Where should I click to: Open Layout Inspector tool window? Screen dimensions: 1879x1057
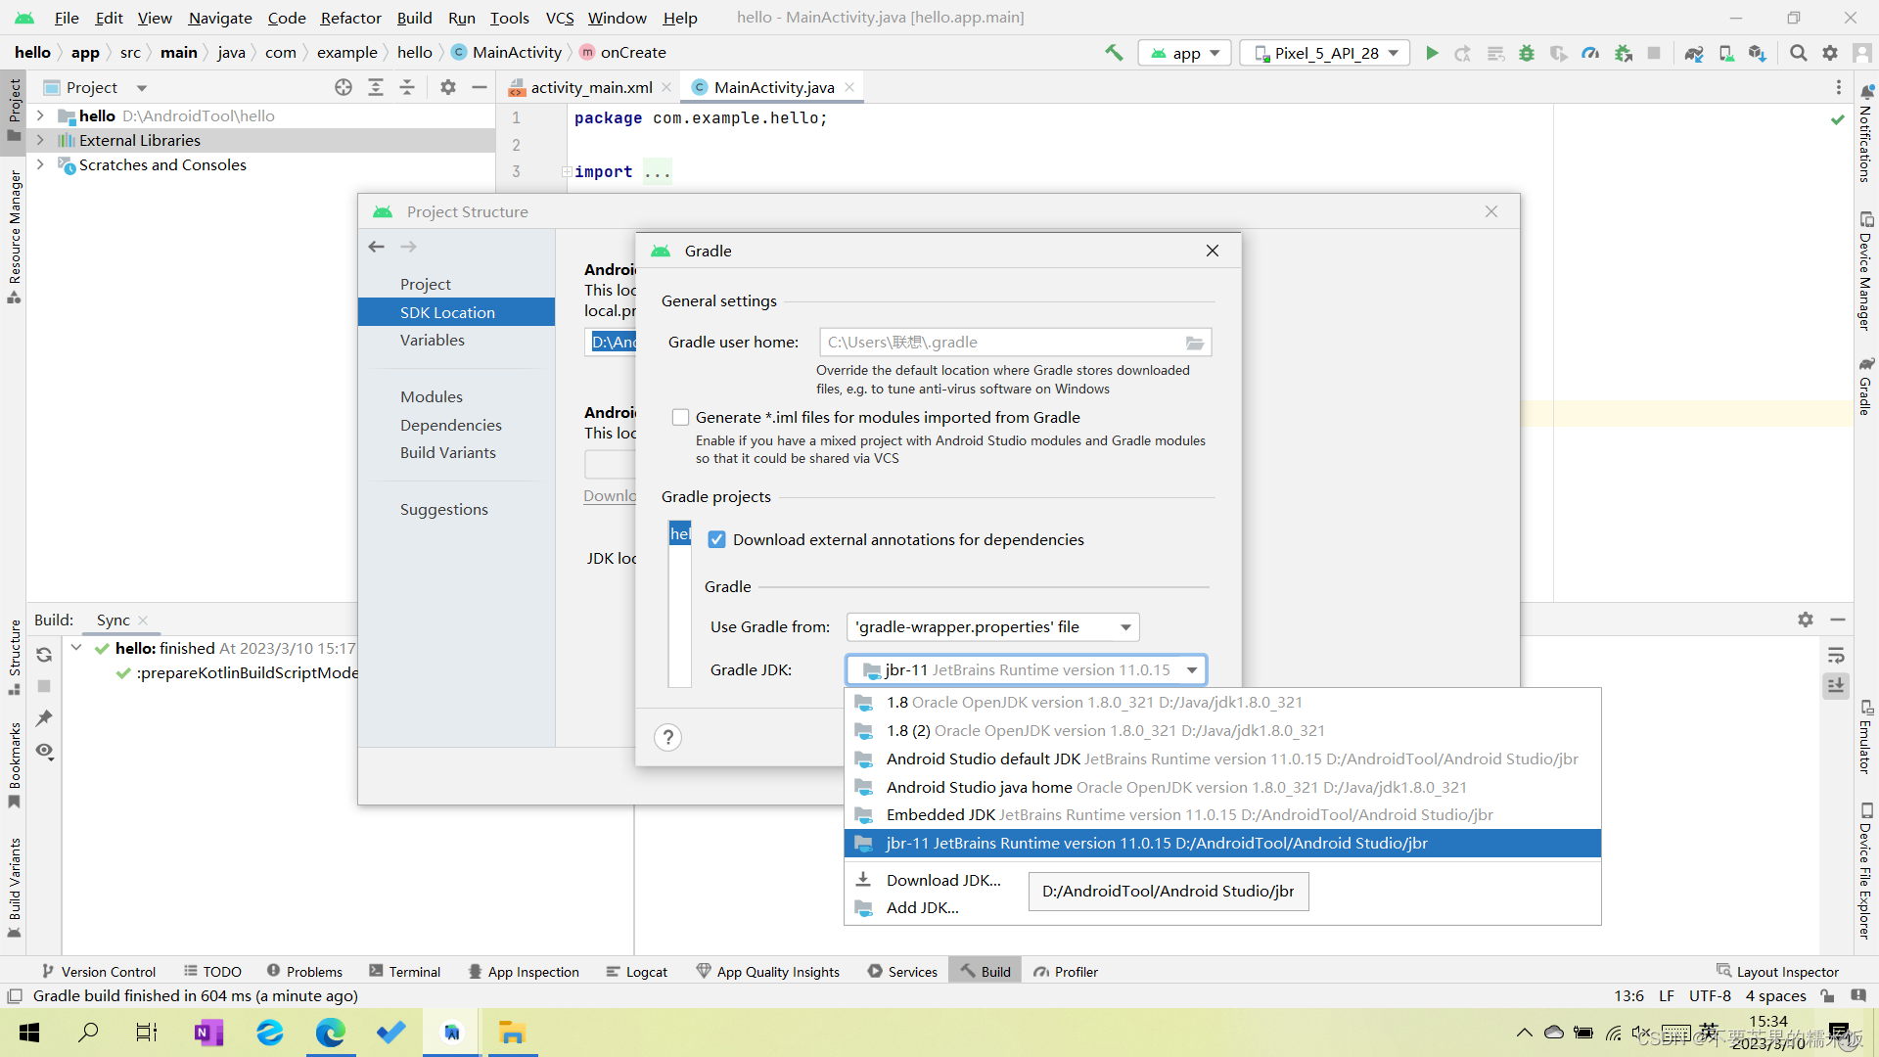point(1777,972)
